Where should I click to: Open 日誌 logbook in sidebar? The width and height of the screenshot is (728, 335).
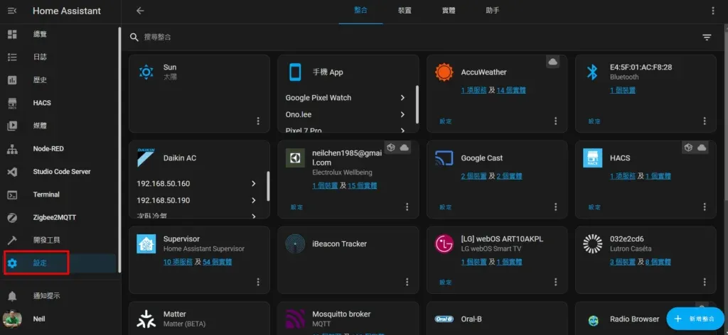(60, 57)
